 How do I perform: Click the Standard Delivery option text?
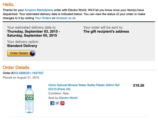click(x=22, y=46)
